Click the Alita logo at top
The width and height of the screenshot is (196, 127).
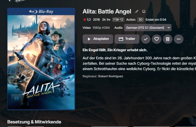click(x=20, y=1)
